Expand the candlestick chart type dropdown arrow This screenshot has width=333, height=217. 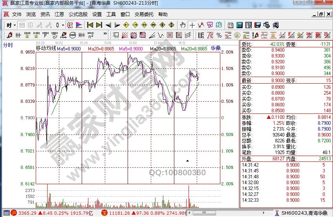[x=63, y=25]
